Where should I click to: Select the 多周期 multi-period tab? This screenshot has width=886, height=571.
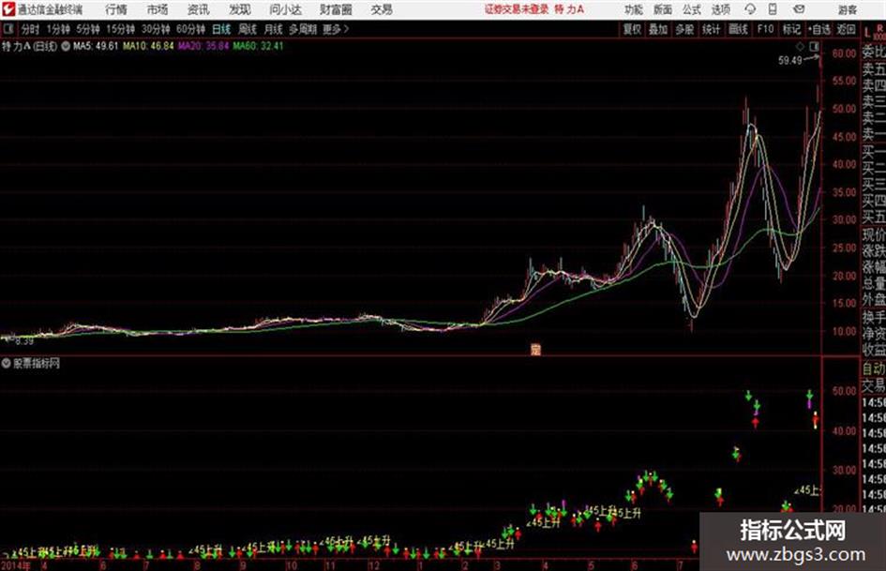[x=303, y=29]
